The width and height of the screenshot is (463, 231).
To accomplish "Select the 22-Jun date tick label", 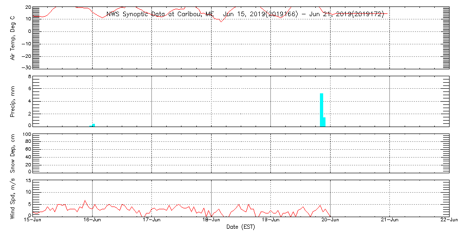I will point(449,220).
